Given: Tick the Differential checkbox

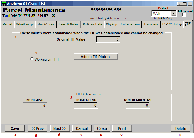Looking at the screenshot, I should 184,15.
